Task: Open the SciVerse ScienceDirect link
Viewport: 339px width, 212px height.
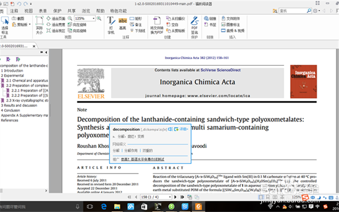Action: point(220,70)
